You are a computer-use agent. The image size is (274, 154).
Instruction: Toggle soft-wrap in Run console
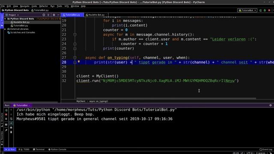tap(11, 119)
